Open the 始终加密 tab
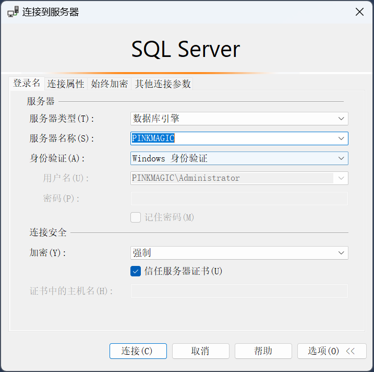 click(x=110, y=84)
